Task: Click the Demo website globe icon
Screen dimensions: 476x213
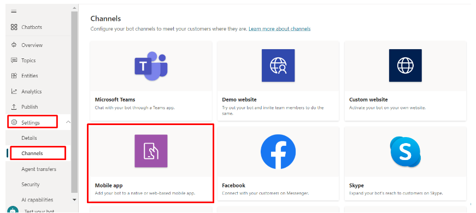Action: click(x=278, y=66)
